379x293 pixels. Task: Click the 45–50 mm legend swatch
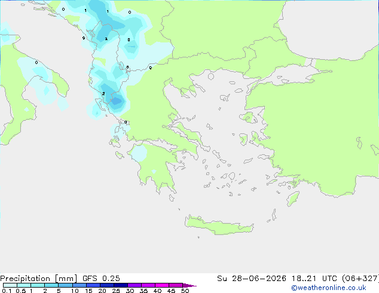[x=176, y=285]
